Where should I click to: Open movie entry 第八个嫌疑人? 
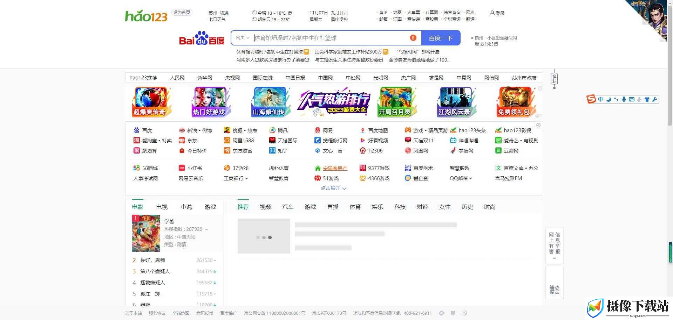pyautogui.click(x=155, y=271)
